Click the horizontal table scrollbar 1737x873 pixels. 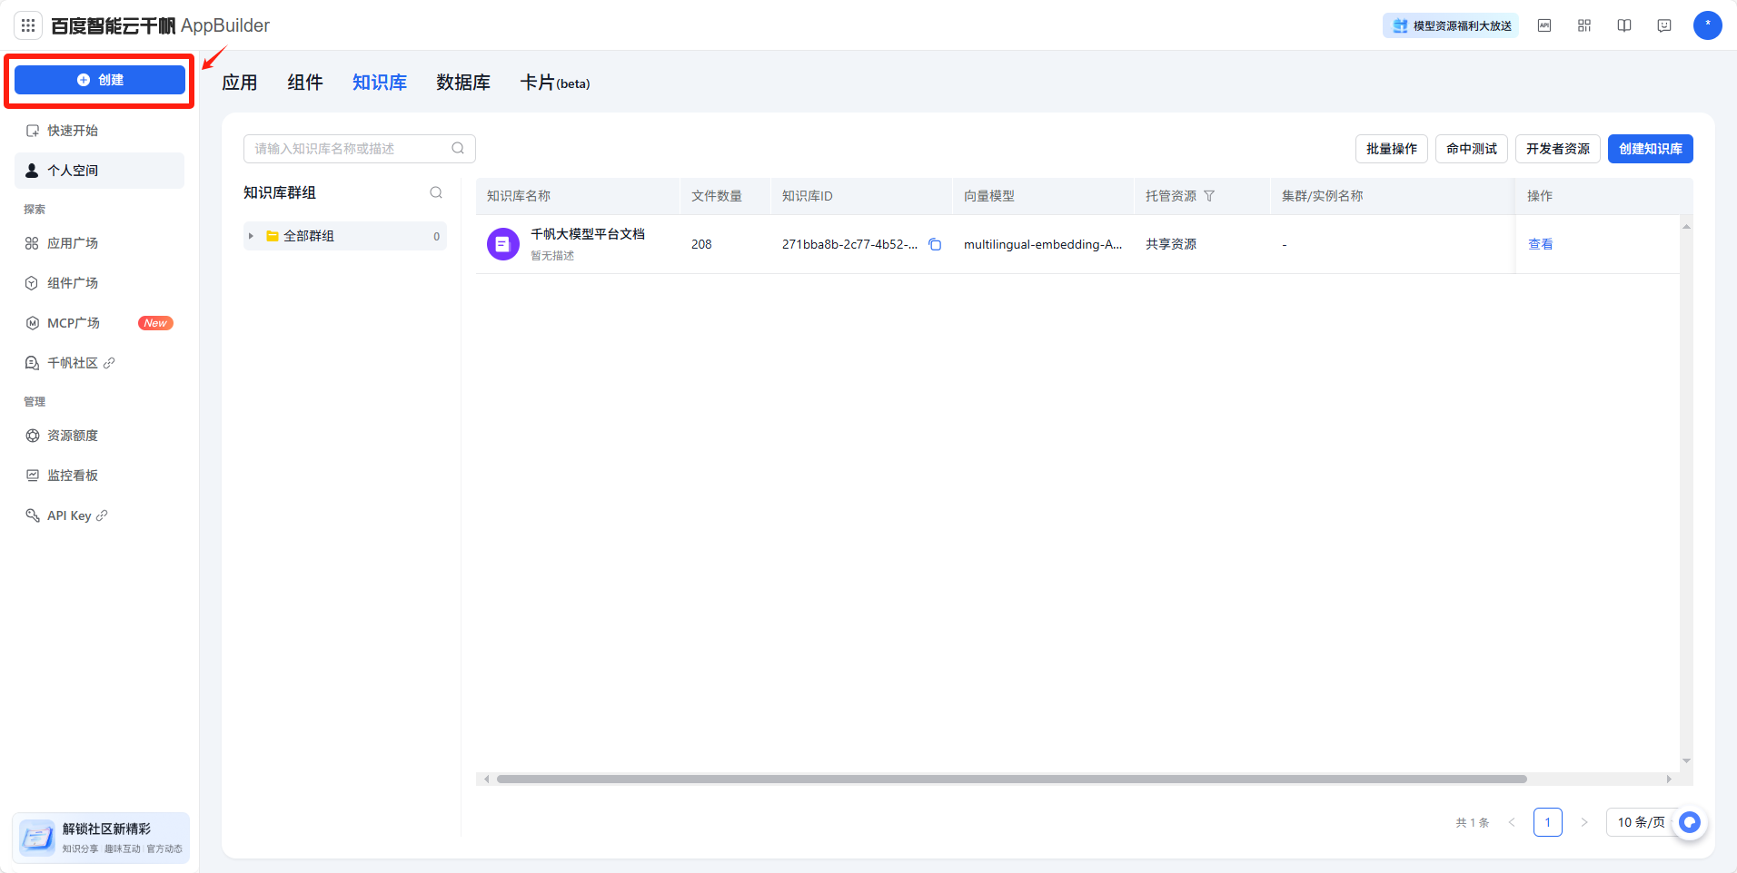coord(1010,779)
